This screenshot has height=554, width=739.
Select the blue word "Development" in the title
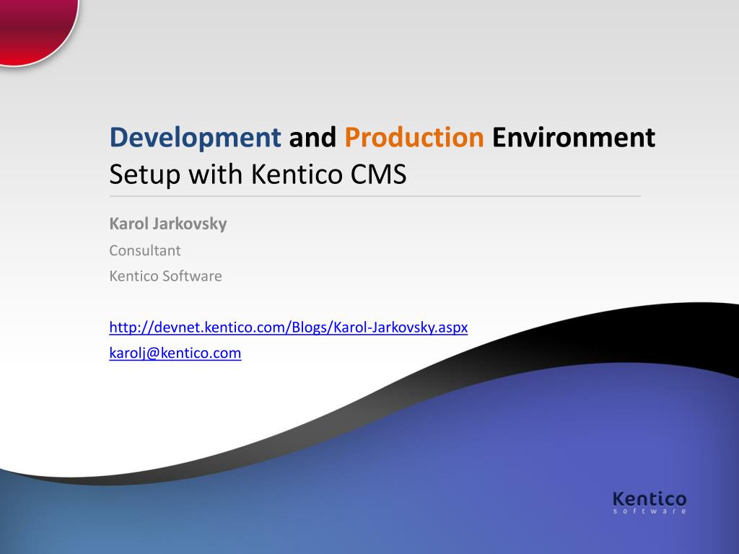point(196,138)
